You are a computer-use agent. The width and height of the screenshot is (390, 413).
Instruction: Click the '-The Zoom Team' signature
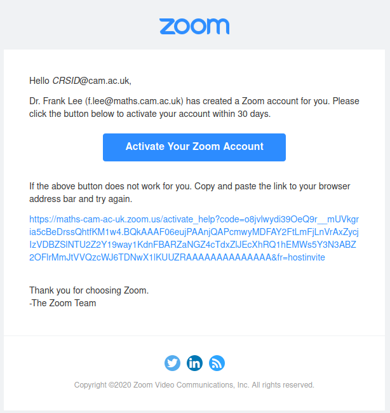click(63, 303)
